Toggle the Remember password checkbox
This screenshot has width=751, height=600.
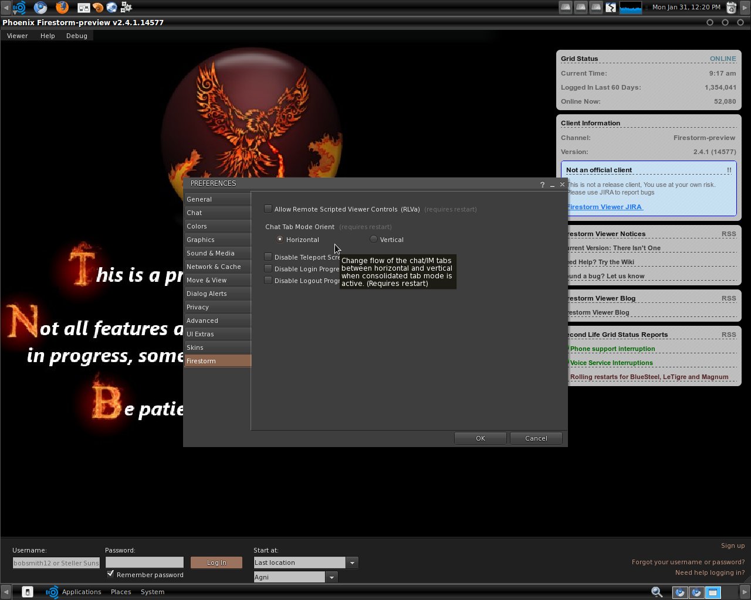click(x=110, y=574)
